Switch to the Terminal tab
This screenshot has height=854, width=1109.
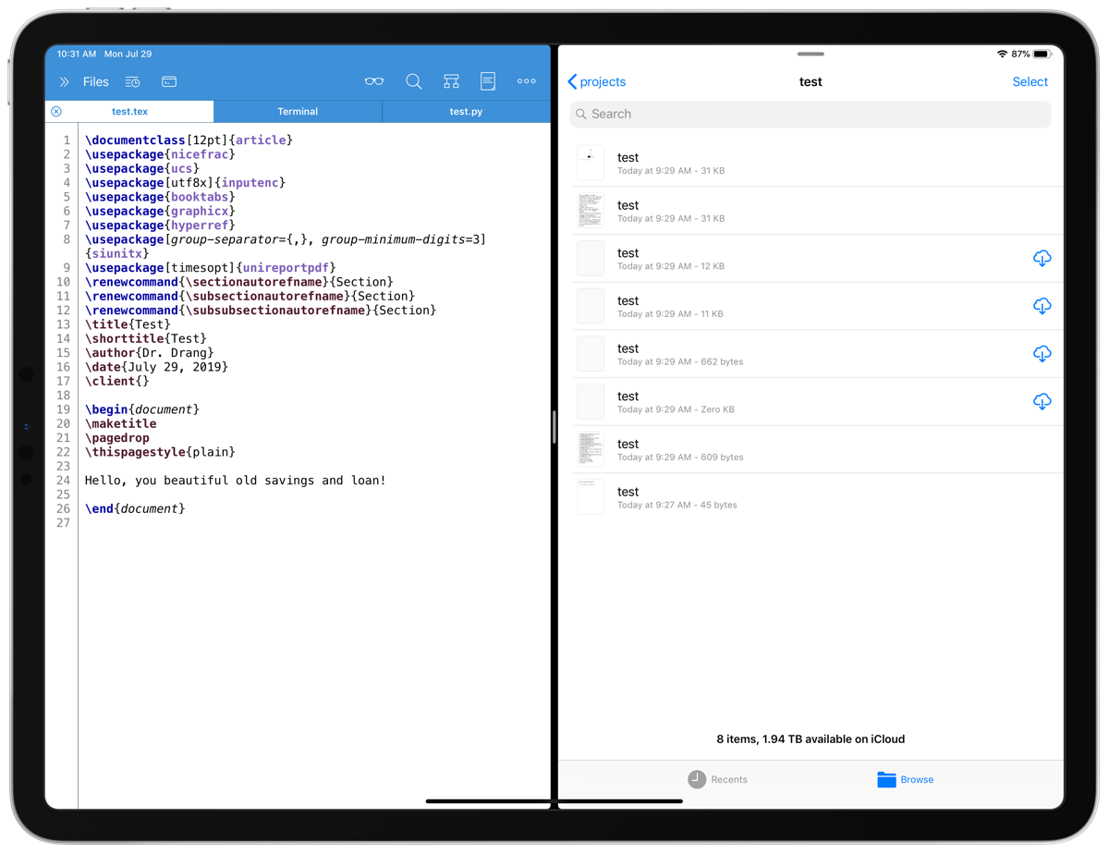point(298,112)
